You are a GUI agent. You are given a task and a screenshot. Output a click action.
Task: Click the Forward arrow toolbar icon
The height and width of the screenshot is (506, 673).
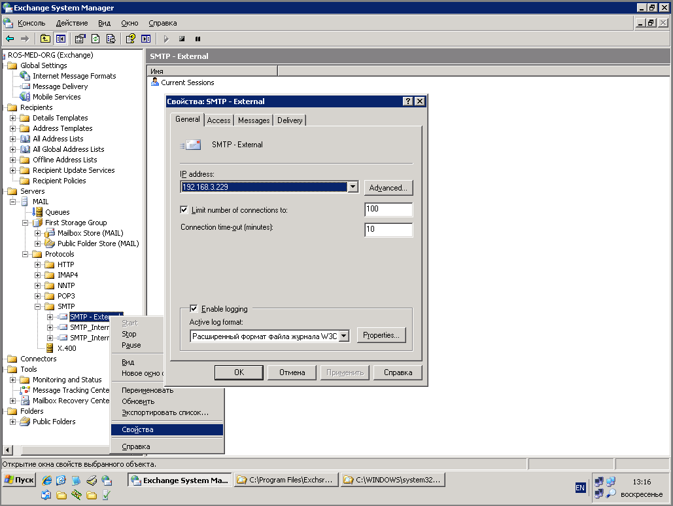pos(25,39)
